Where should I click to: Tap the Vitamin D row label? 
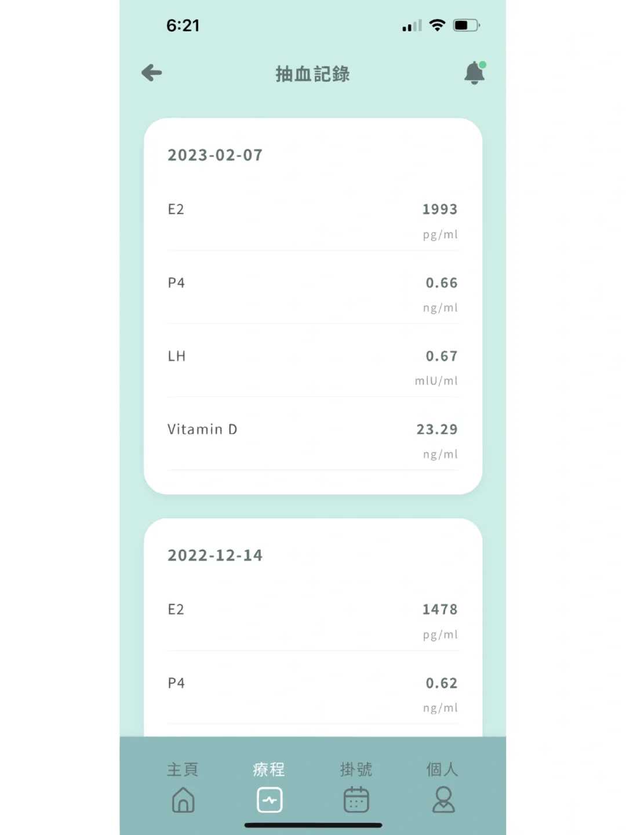coord(202,430)
